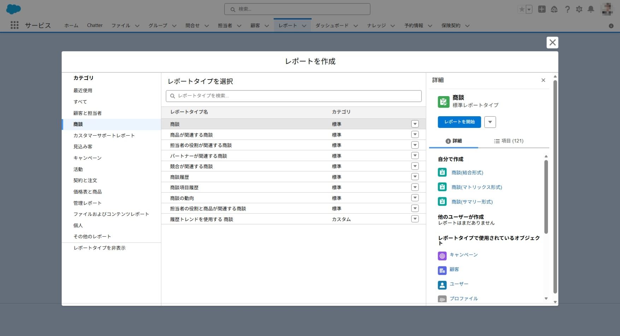This screenshot has height=336, width=620.
Task: Expand the ダッシュボード nav menu chevron
Action: pos(356,26)
